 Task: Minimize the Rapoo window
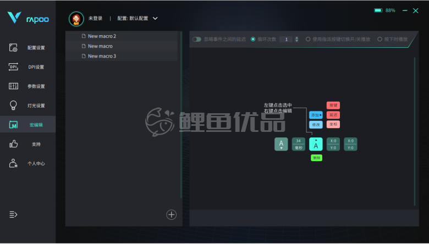405,10
